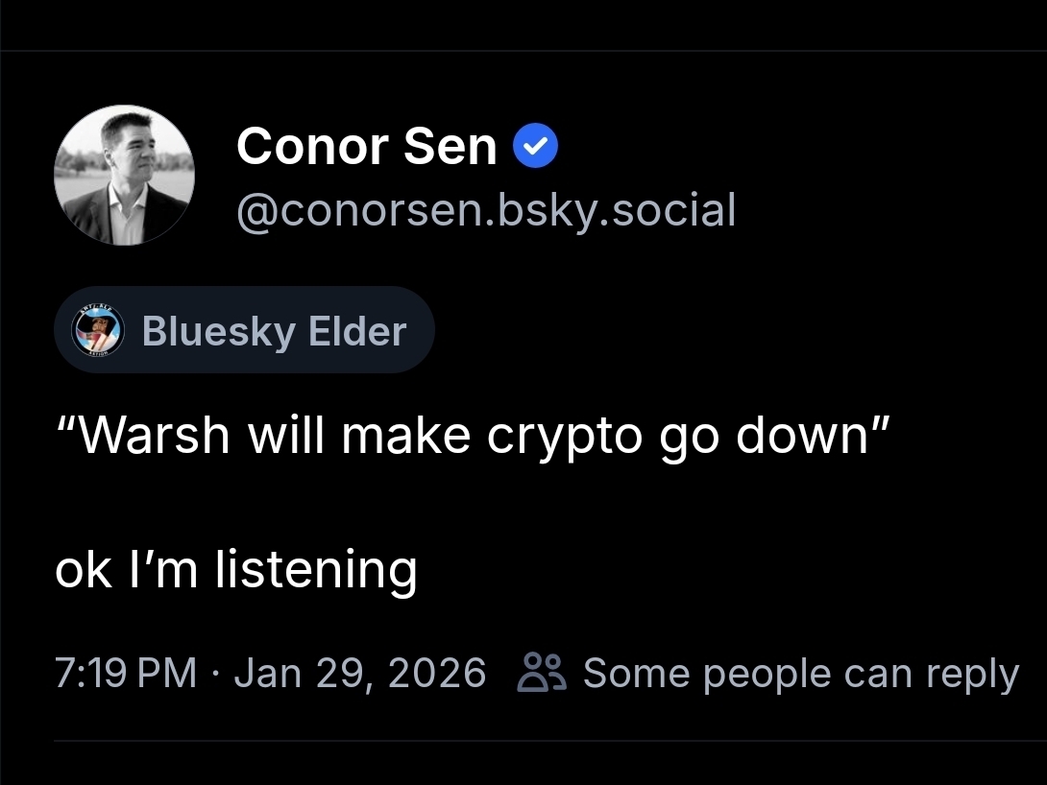Open "Some people can reply" settings text
1047x785 pixels.
800,673
